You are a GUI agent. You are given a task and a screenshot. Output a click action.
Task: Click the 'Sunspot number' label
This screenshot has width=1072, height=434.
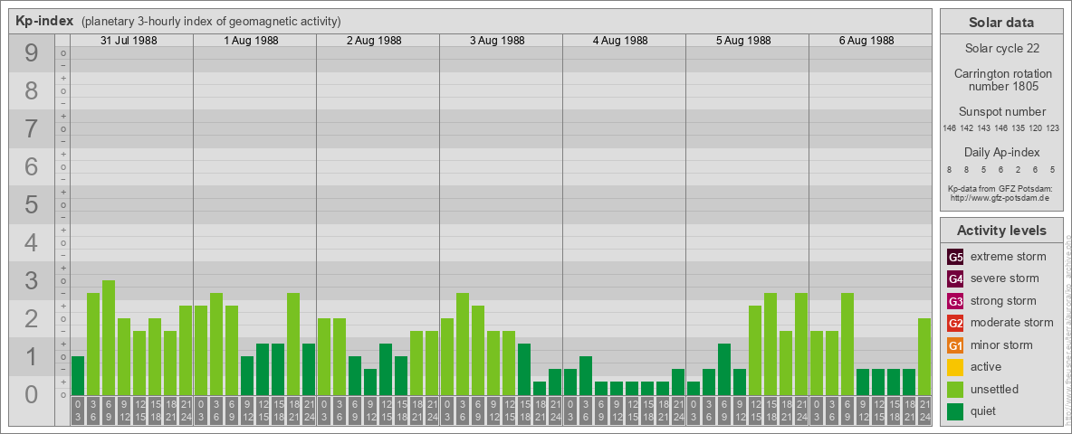(x=1001, y=112)
